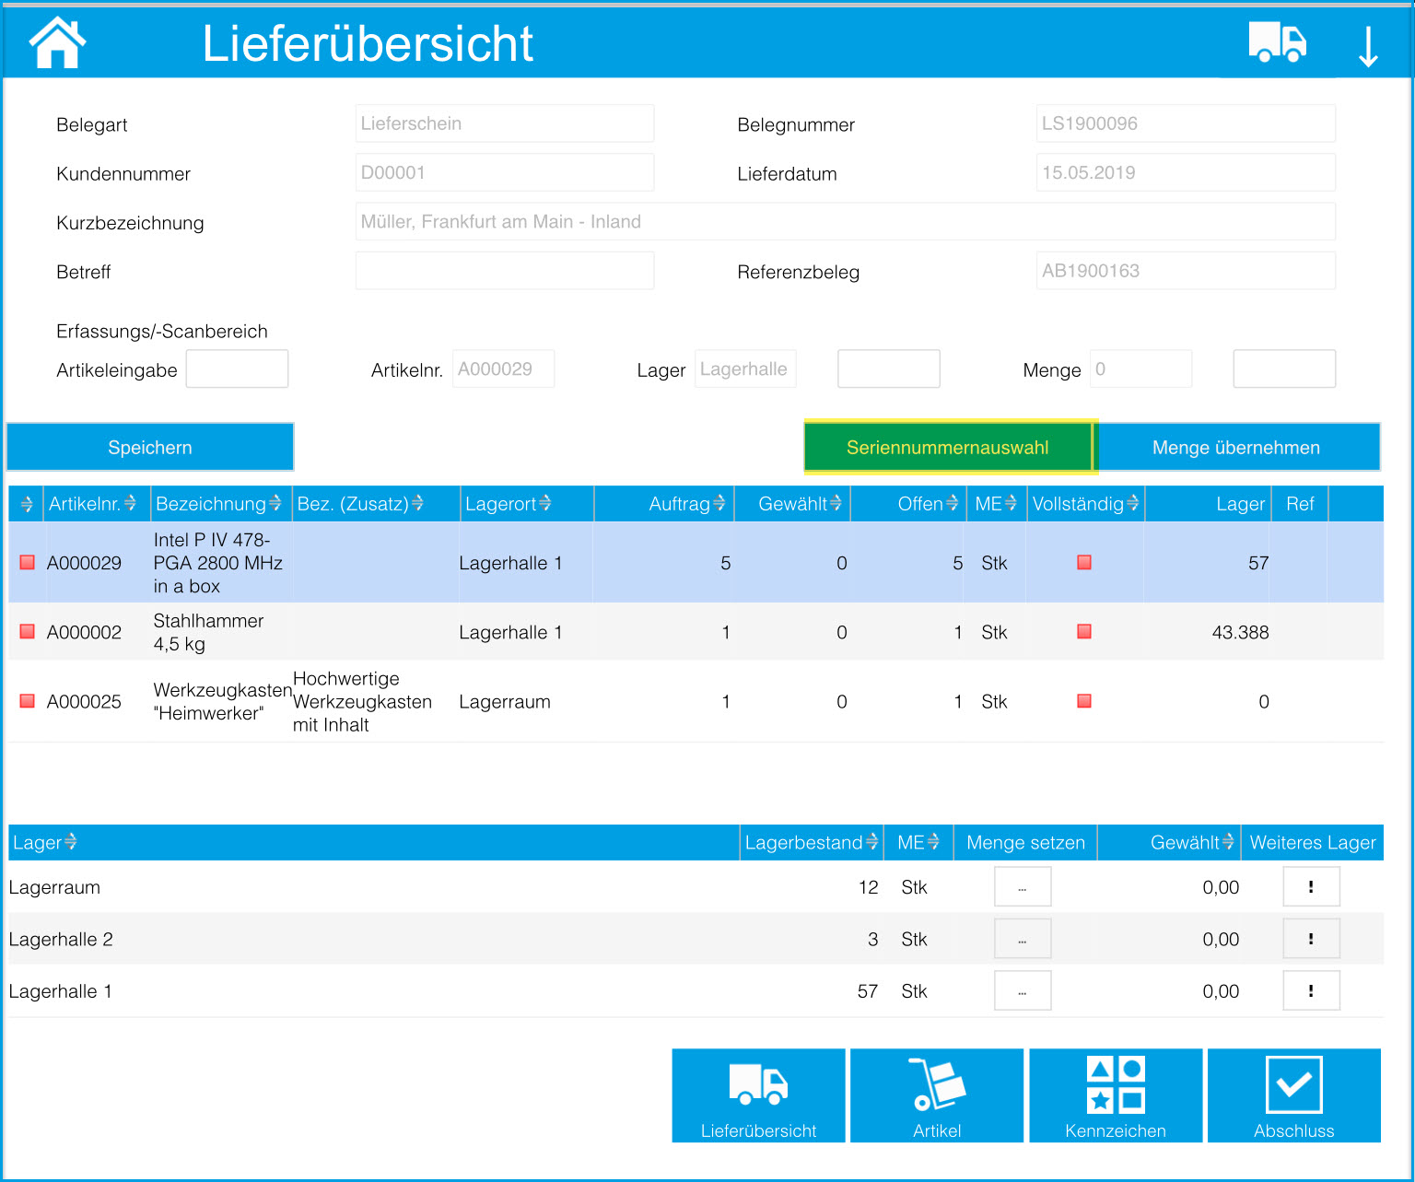Toggle the red marker for Werkzeugkasten Heimwerker
The image size is (1415, 1182).
tap(26, 701)
